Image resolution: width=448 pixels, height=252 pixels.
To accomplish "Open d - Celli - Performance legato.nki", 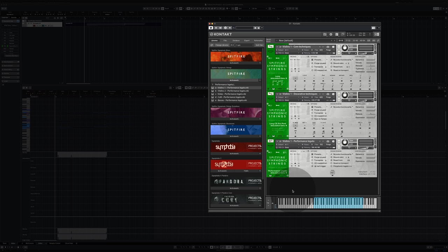I will 236,97.
